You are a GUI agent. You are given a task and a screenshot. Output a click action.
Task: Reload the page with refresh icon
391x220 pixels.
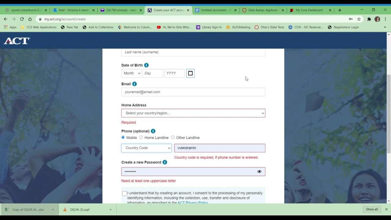pyautogui.click(x=22, y=19)
